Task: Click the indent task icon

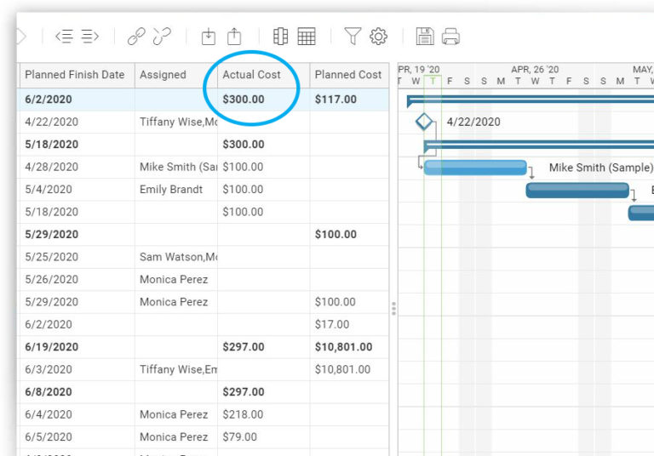Action: 90,37
